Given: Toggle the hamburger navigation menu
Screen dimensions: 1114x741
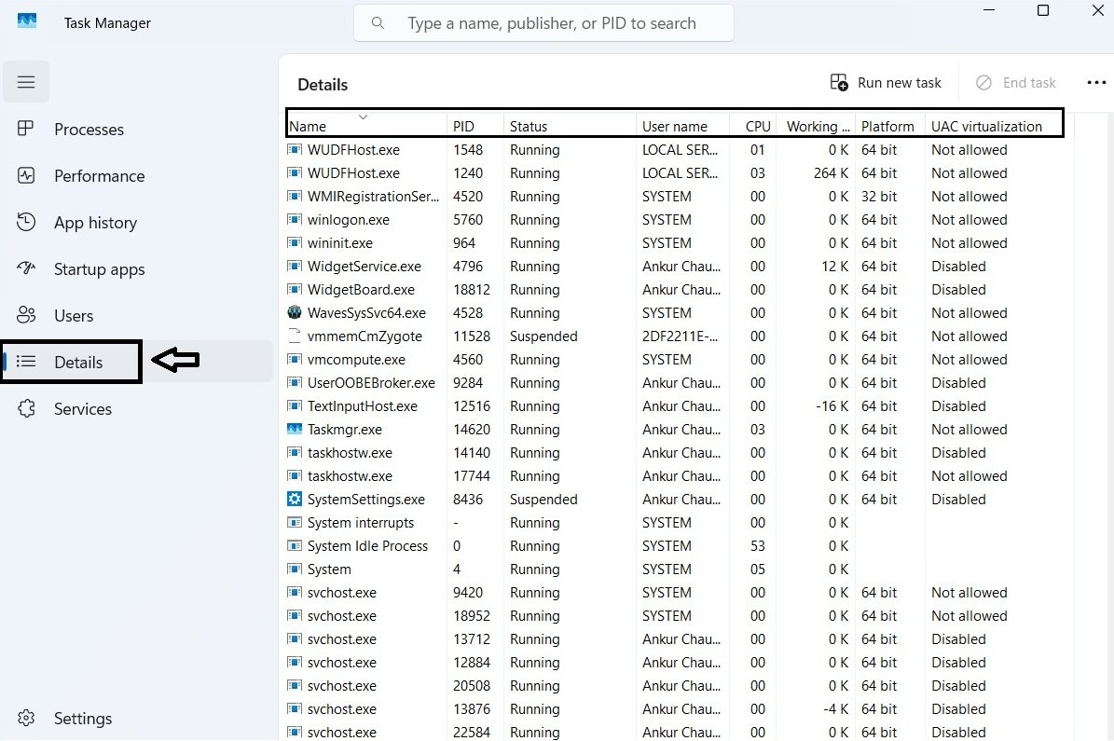Looking at the screenshot, I should pyautogui.click(x=26, y=82).
